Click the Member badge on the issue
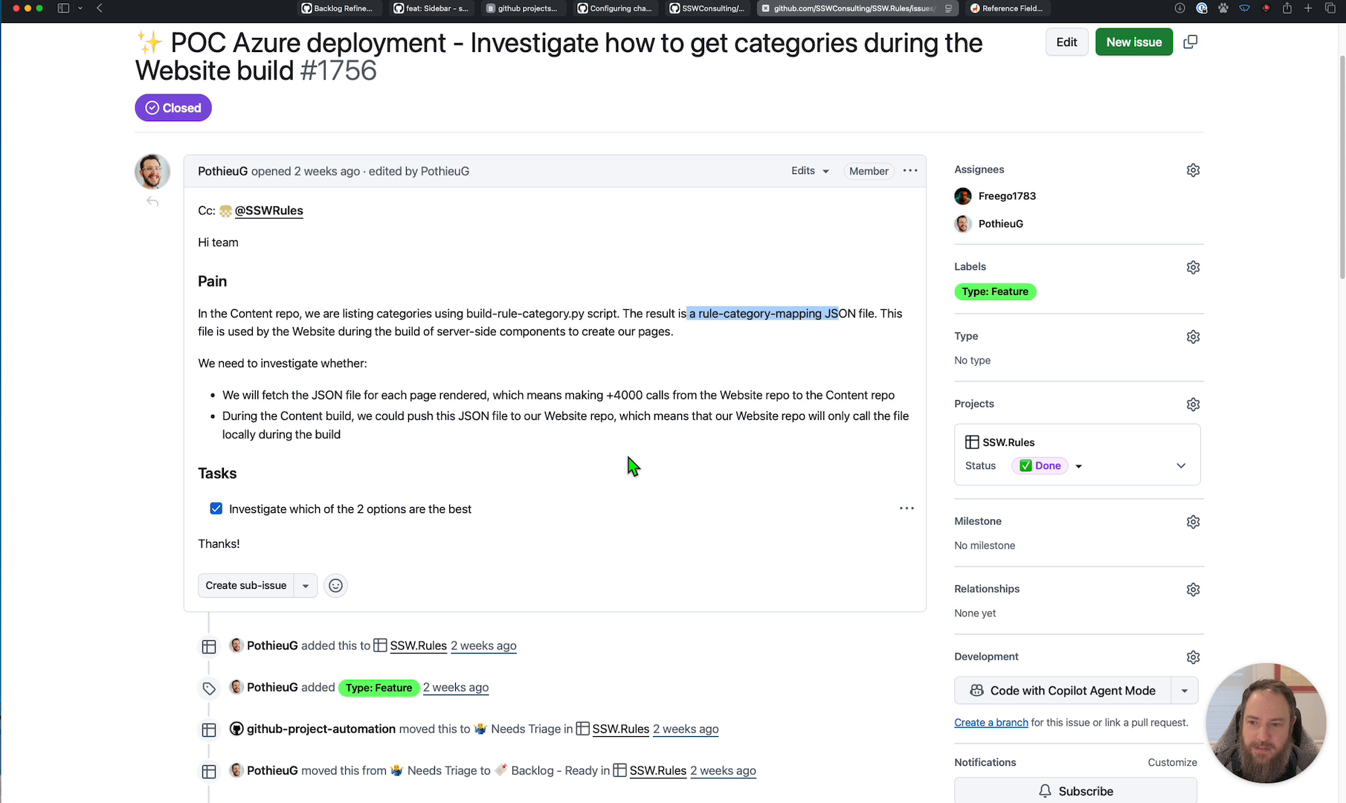The width and height of the screenshot is (1346, 803). (869, 171)
